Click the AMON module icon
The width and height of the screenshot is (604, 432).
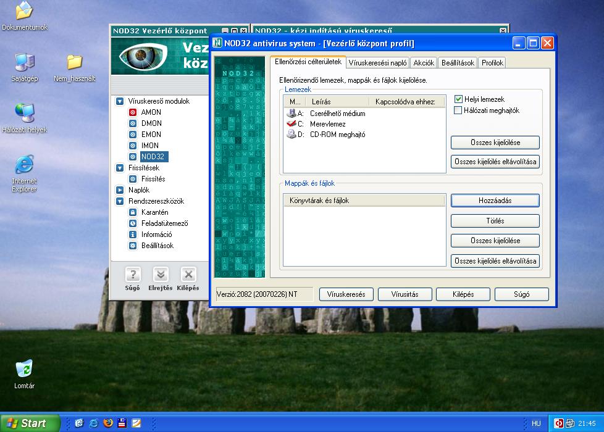[133, 112]
